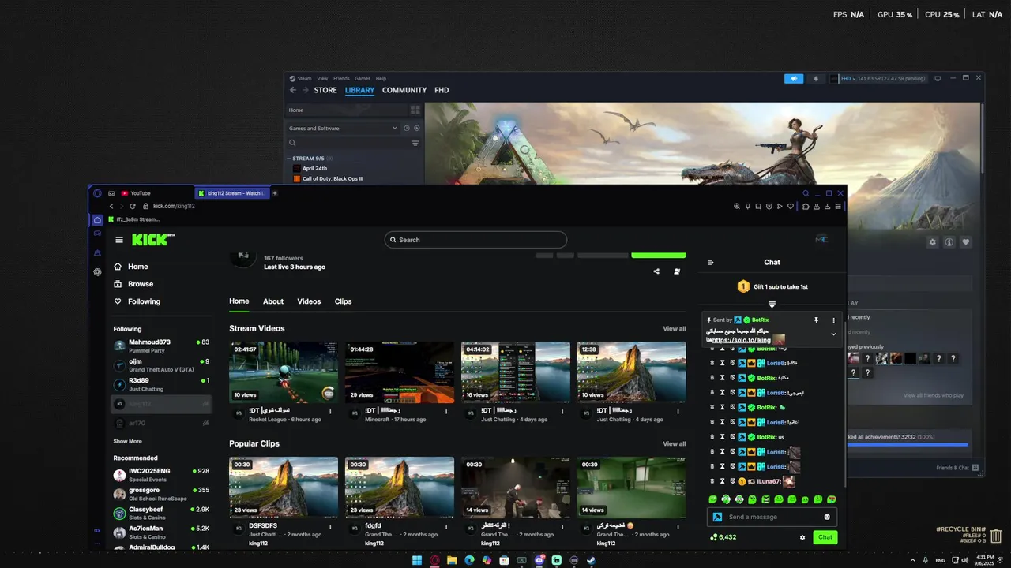Click the Steam announcements megaphone button
Image resolution: width=1011 pixels, height=568 pixels.
coord(794,79)
